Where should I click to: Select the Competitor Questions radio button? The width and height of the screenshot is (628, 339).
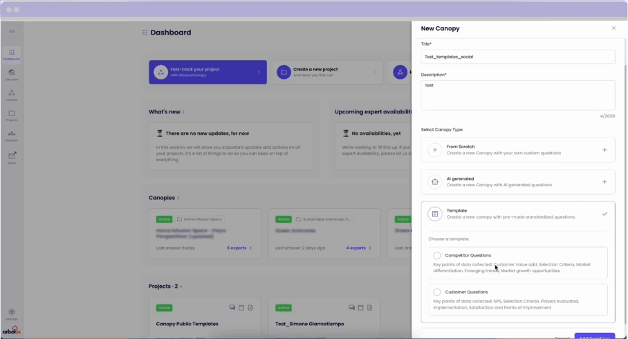[x=437, y=255]
